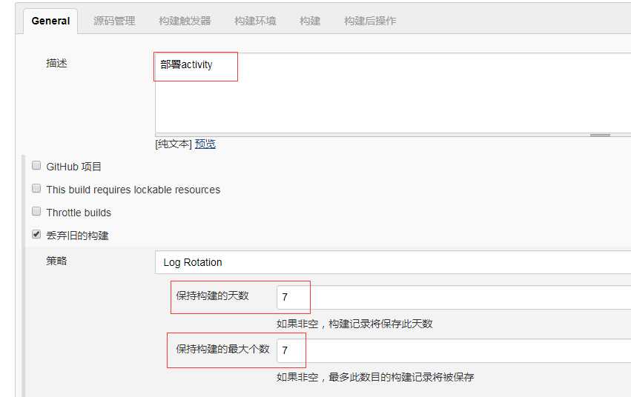Click help text 如果非空，最多此数目的构建记录将被保存
This screenshot has width=631, height=397.
point(375,377)
